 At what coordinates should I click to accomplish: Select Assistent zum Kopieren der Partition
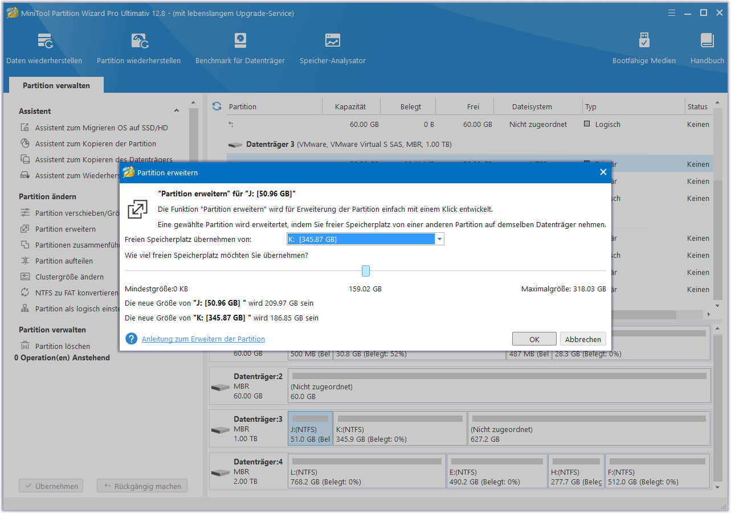click(96, 143)
